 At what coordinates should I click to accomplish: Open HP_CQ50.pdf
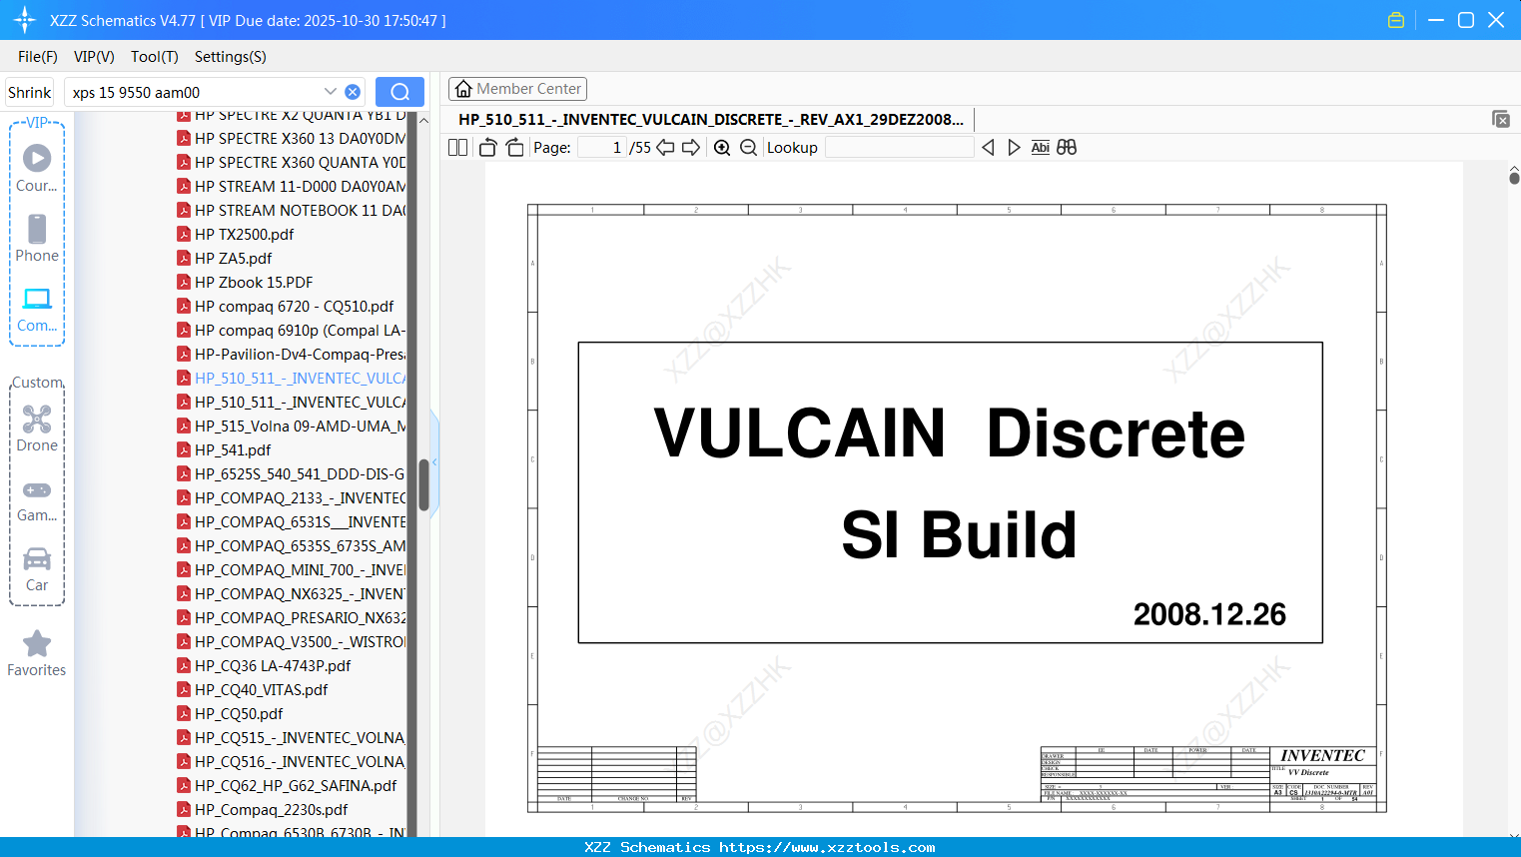239,713
